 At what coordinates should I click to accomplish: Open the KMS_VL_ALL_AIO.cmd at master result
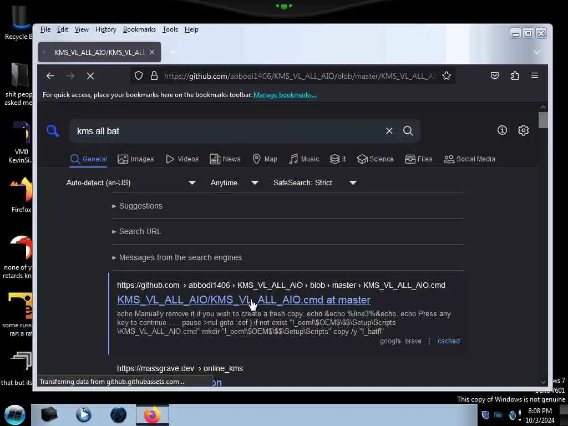click(x=244, y=300)
